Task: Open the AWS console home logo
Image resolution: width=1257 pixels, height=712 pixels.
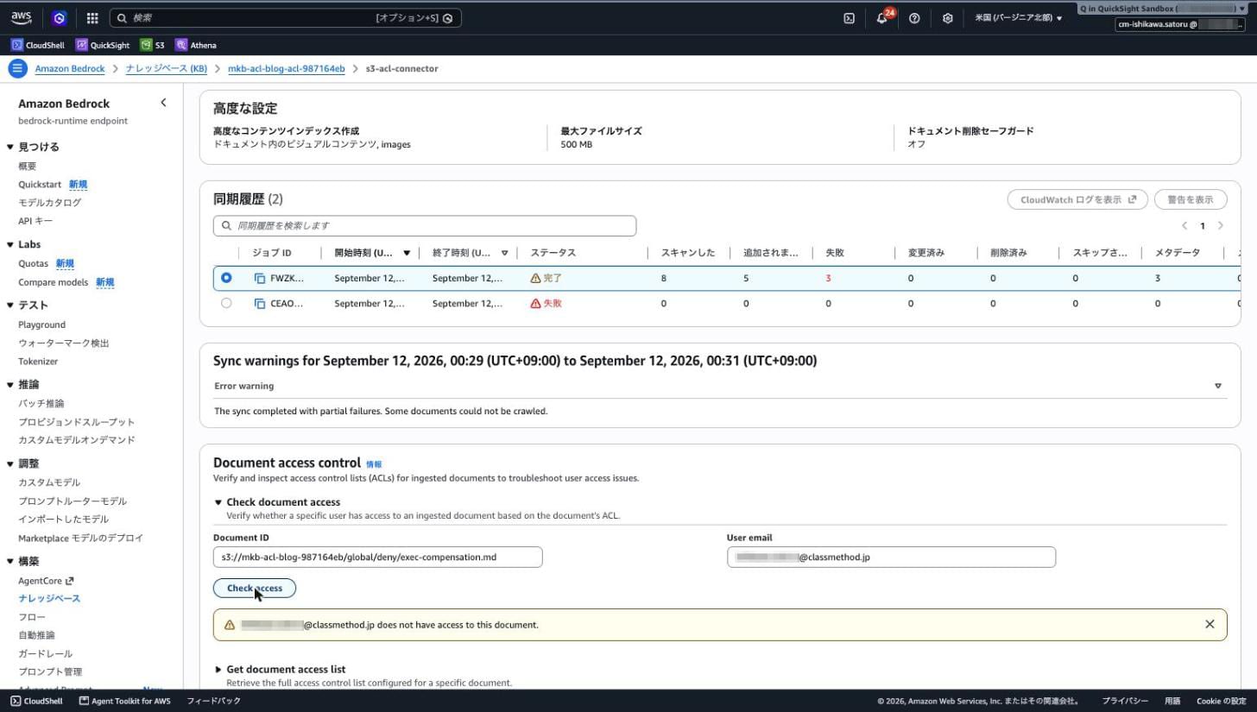Action: [22, 17]
